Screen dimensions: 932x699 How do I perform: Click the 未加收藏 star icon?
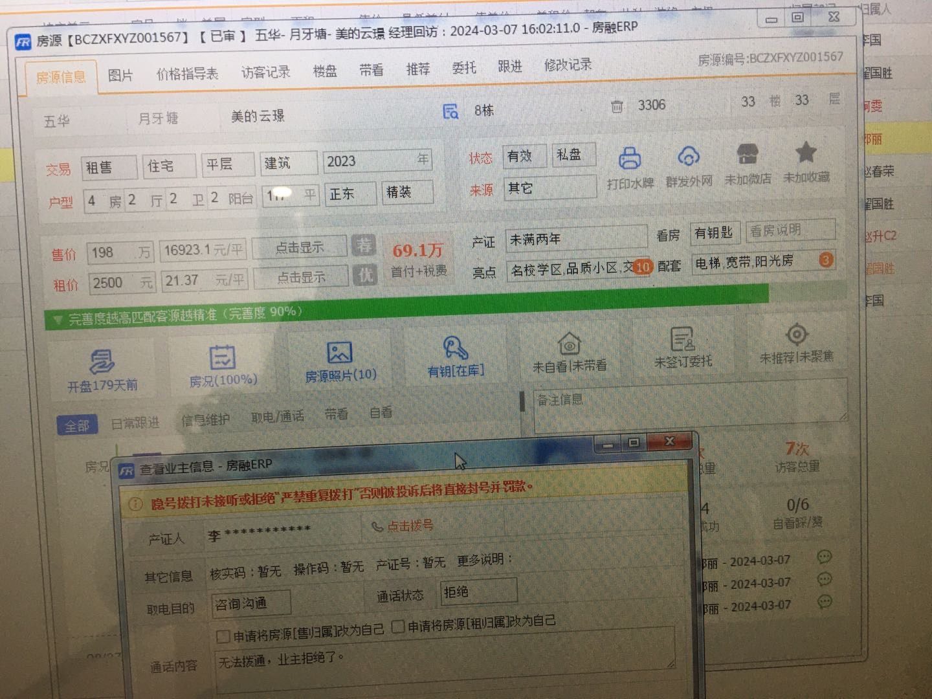806,152
